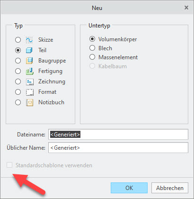Select the Volumenkörper subtype option

92,39
